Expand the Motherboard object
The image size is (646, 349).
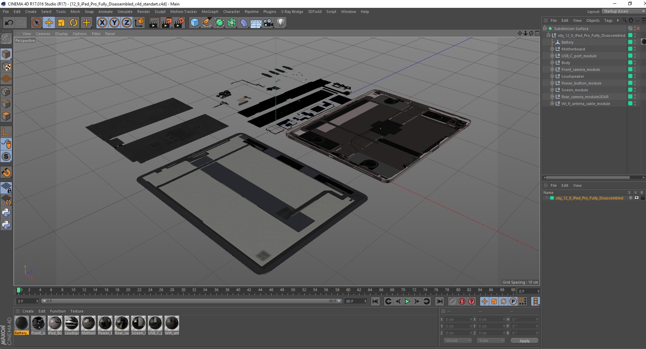[x=552, y=49]
